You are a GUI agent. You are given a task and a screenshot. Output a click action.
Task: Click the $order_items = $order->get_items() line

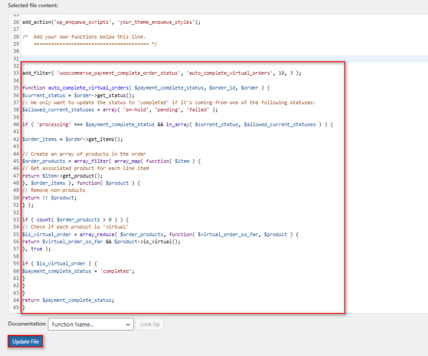tap(72, 139)
